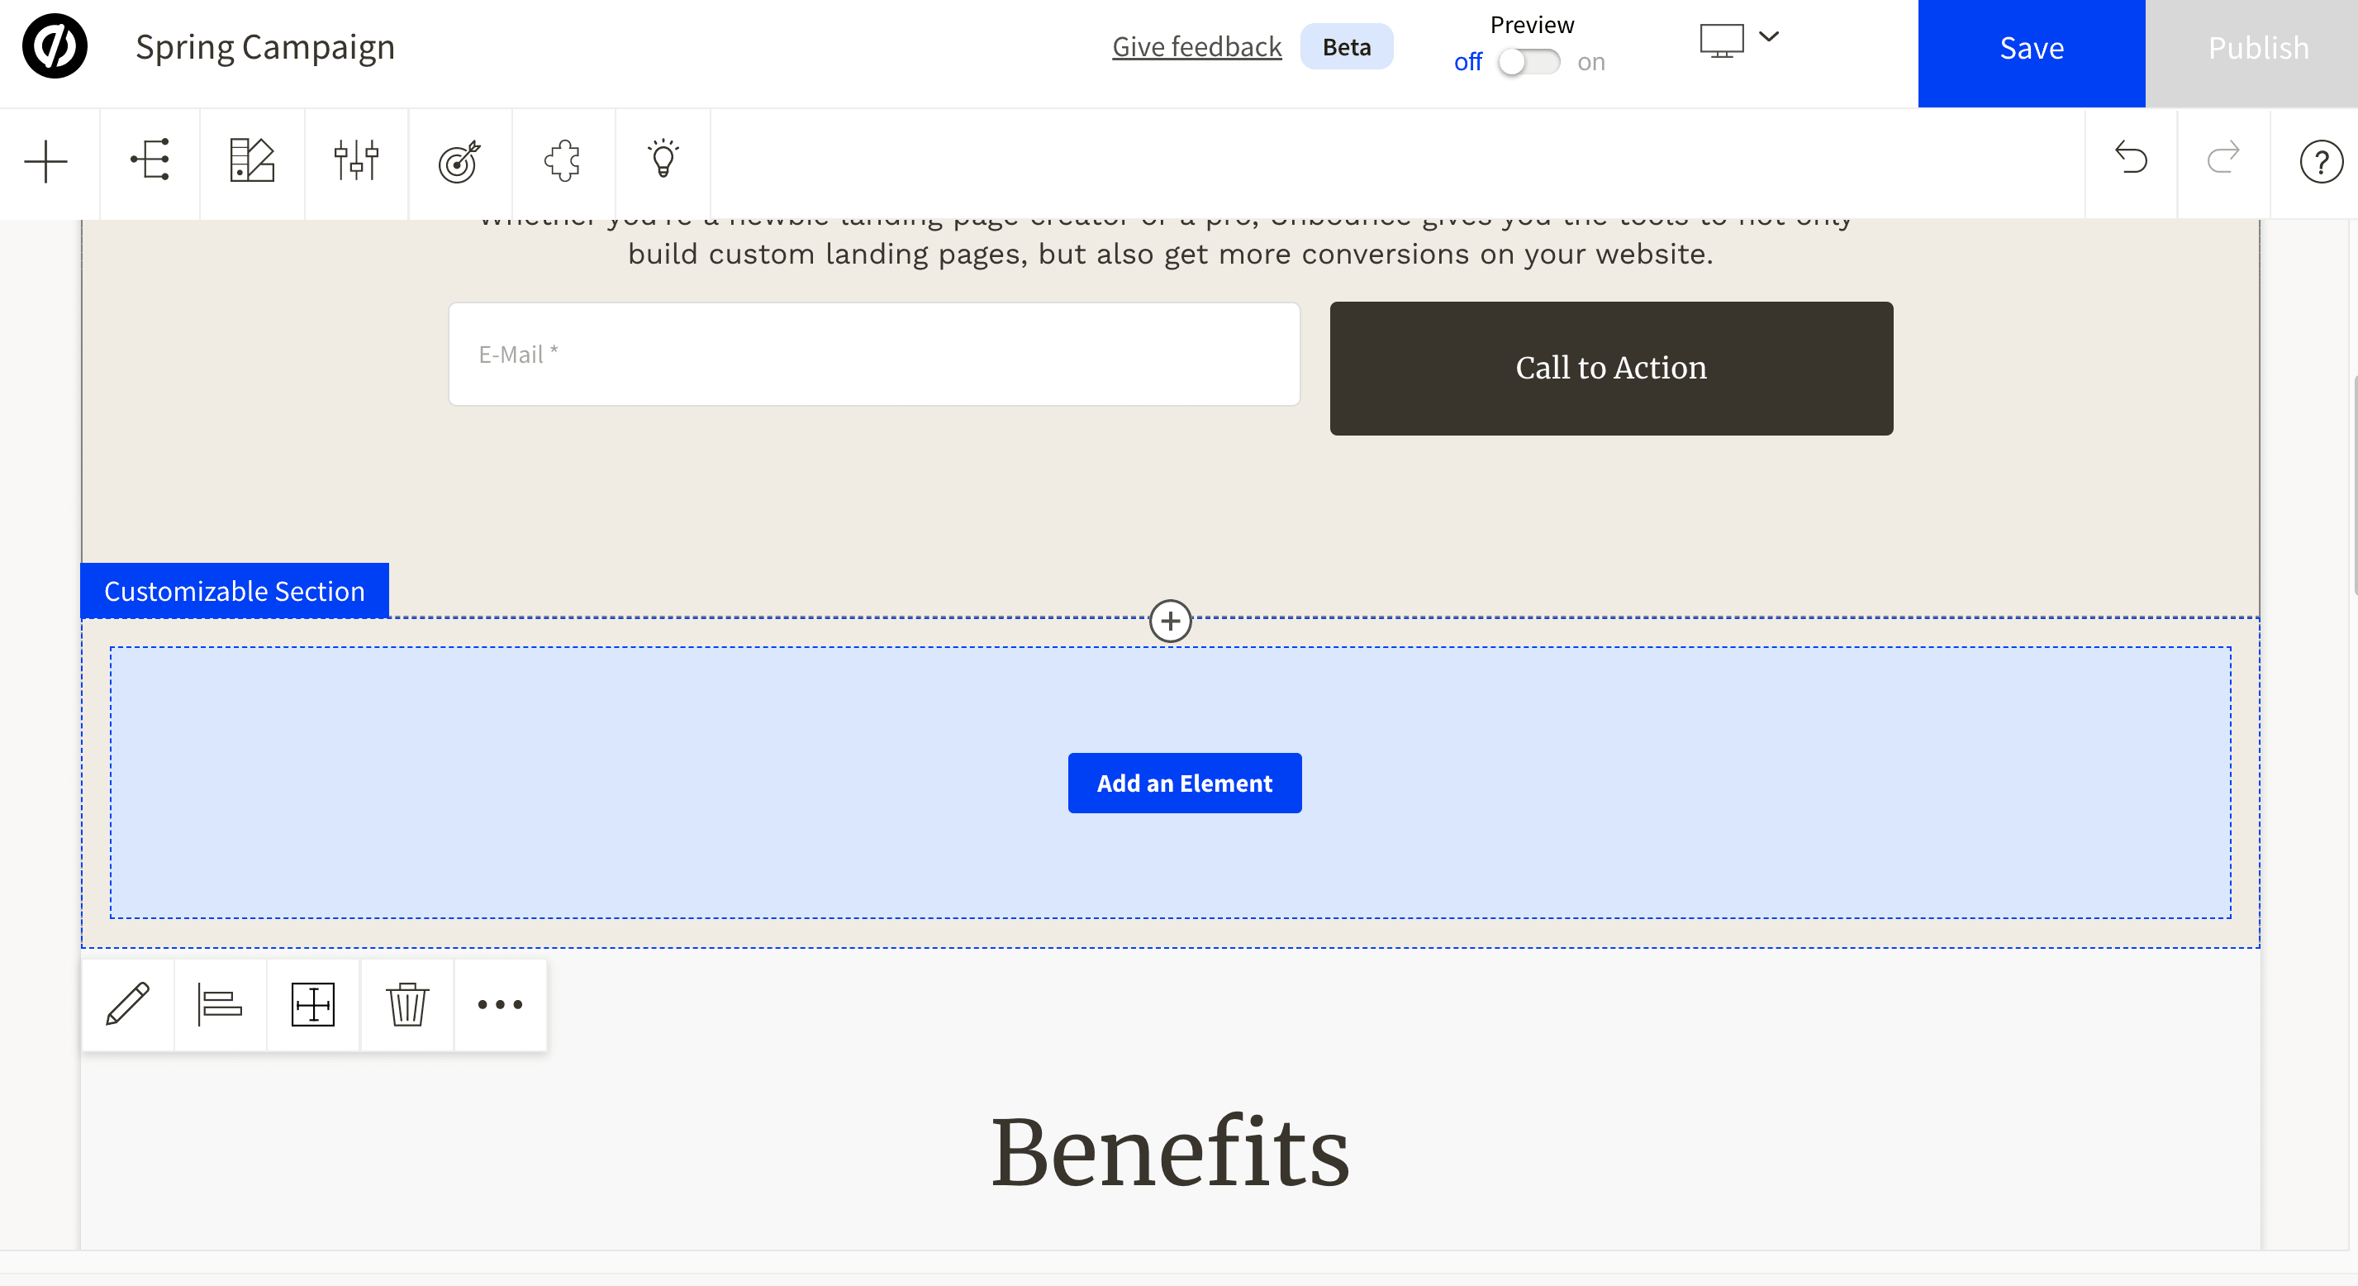Screen dimensions: 2358x1286
Task: Open the page structure tree icon
Action: click(x=150, y=160)
